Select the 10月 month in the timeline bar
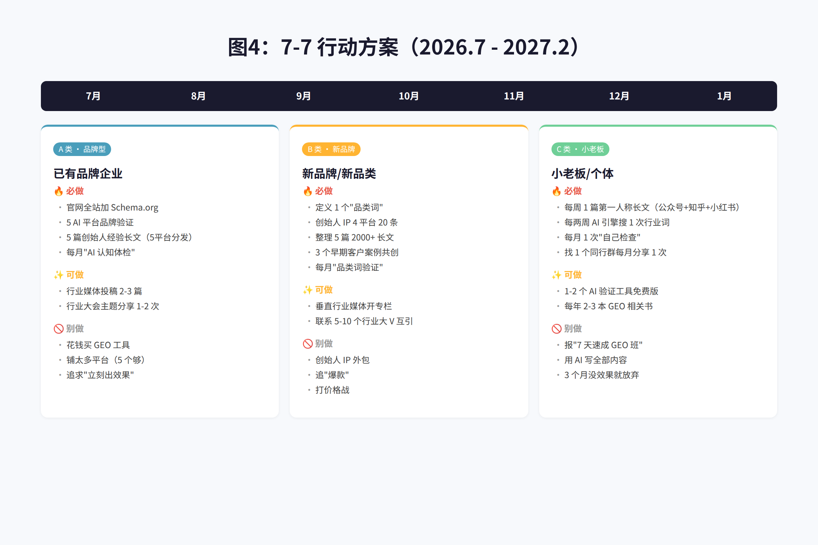 coord(409,96)
